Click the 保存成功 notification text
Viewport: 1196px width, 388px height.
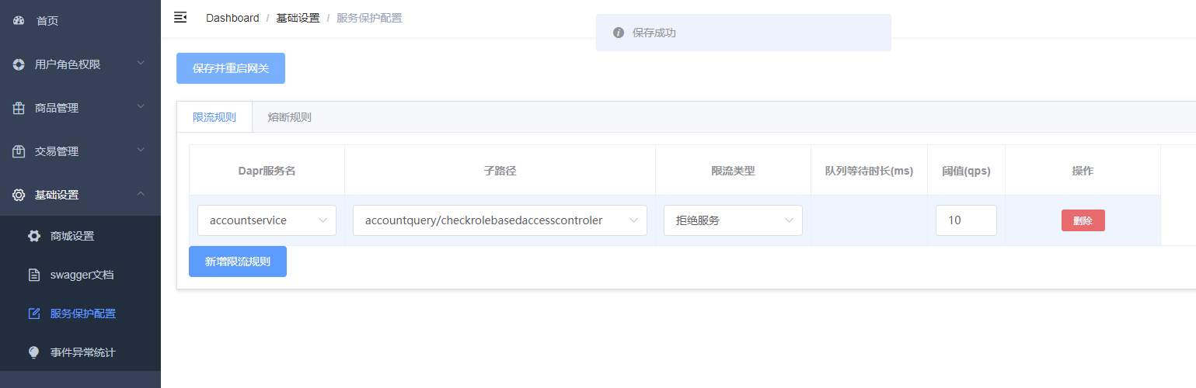tap(654, 33)
